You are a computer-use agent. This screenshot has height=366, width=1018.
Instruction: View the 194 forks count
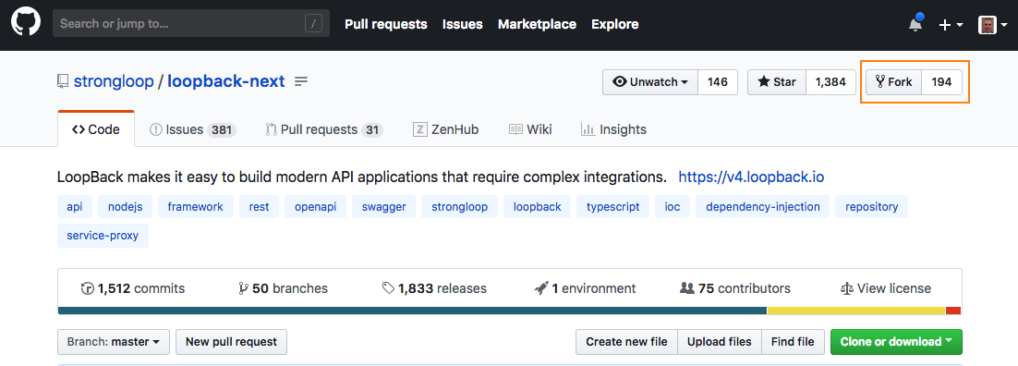pos(941,82)
